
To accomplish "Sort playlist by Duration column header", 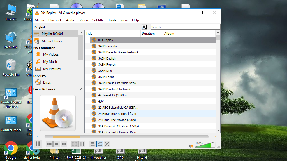I will point(152,34).
